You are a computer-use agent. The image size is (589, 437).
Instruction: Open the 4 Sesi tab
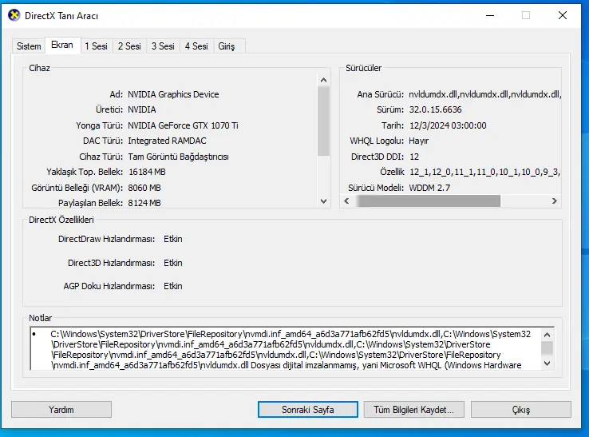(196, 46)
